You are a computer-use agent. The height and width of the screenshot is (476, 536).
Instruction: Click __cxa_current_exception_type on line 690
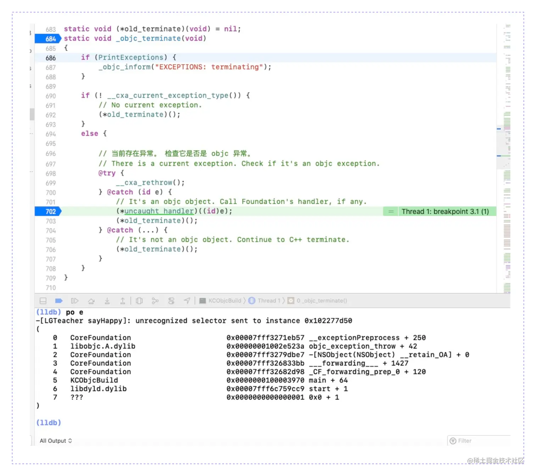(x=168, y=96)
